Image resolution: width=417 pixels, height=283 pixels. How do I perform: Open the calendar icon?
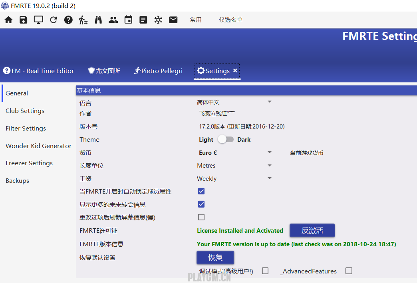(129, 20)
